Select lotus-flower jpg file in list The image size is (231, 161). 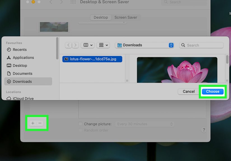click(x=92, y=59)
